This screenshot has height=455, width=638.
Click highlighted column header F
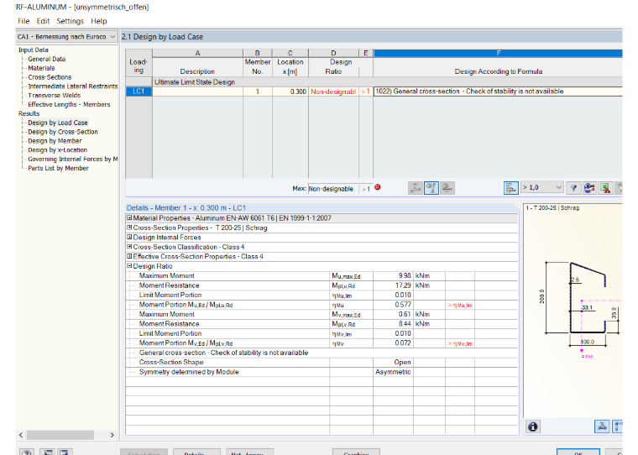498,53
